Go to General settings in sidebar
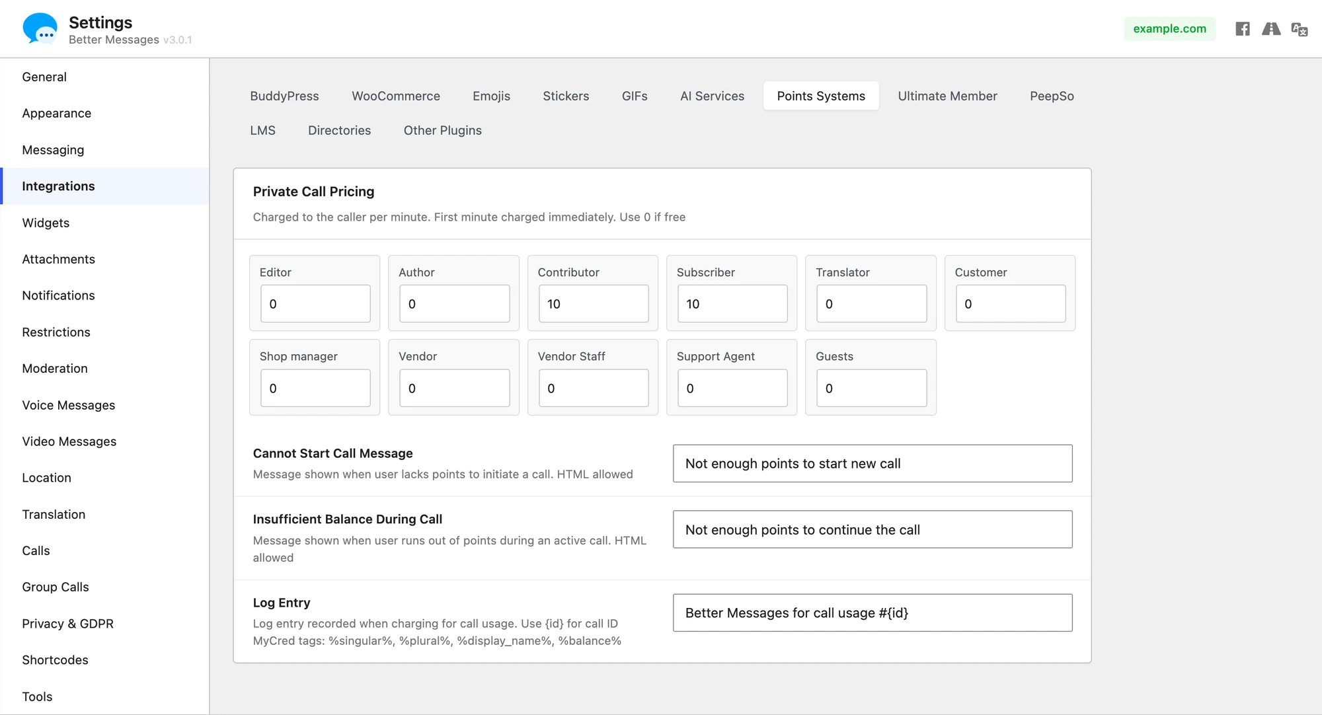This screenshot has height=715, width=1322. [104, 77]
